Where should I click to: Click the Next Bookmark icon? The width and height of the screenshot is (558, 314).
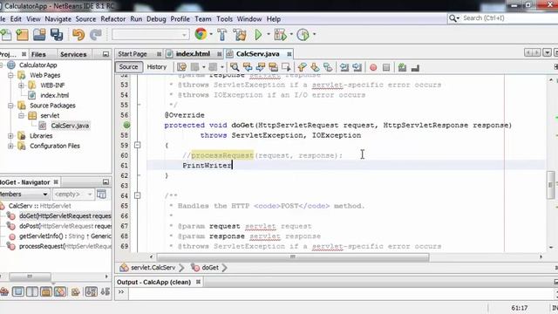[315, 67]
